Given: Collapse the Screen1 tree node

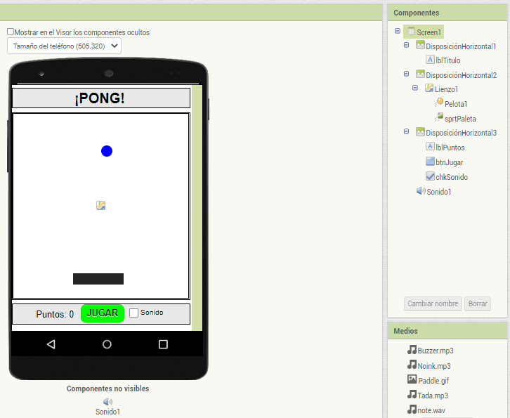Looking at the screenshot, I should click(398, 32).
